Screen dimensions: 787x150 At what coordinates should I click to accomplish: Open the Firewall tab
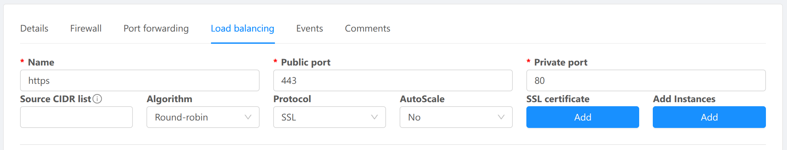pos(86,29)
